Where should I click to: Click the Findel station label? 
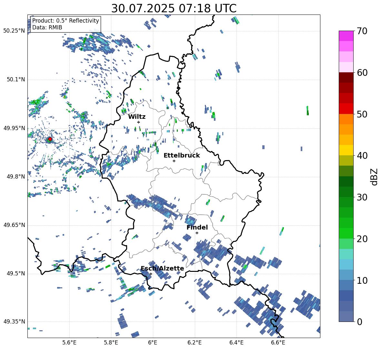pos(197,227)
